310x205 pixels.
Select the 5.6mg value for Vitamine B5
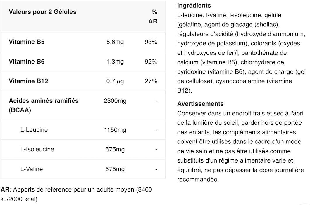coord(115,42)
